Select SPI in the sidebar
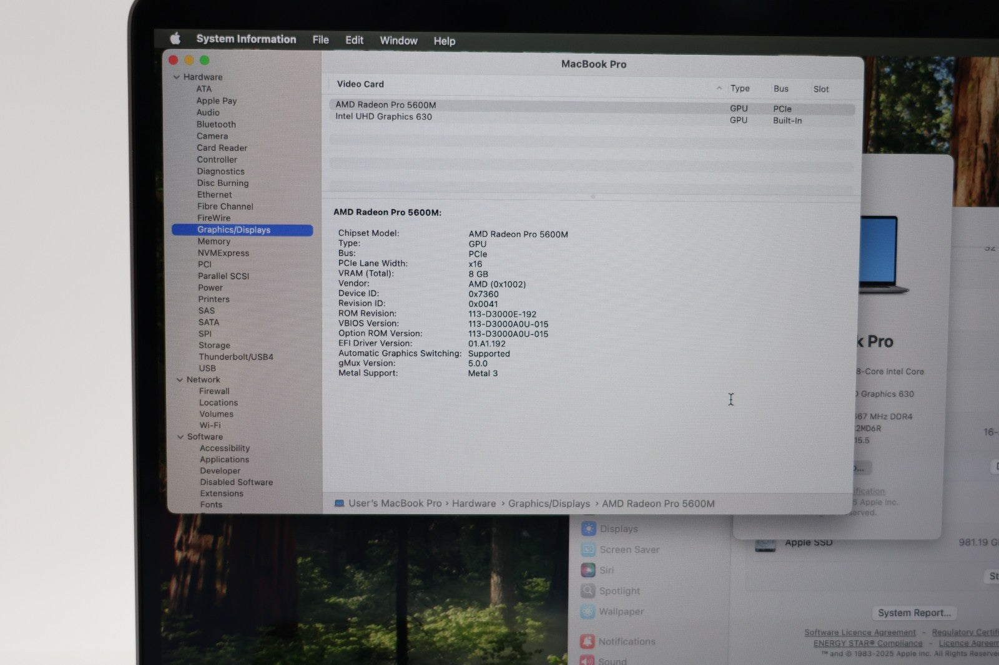The width and height of the screenshot is (999, 665). 205,334
